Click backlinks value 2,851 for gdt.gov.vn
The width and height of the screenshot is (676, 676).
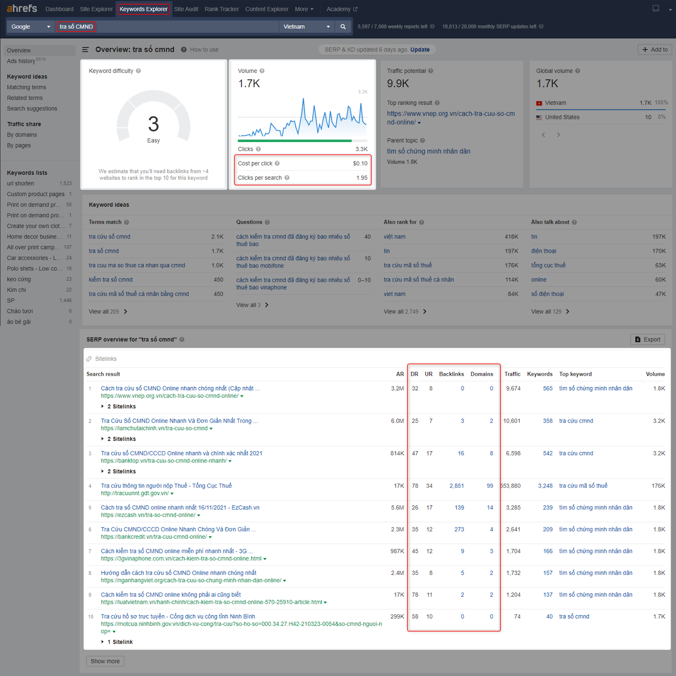[457, 486]
